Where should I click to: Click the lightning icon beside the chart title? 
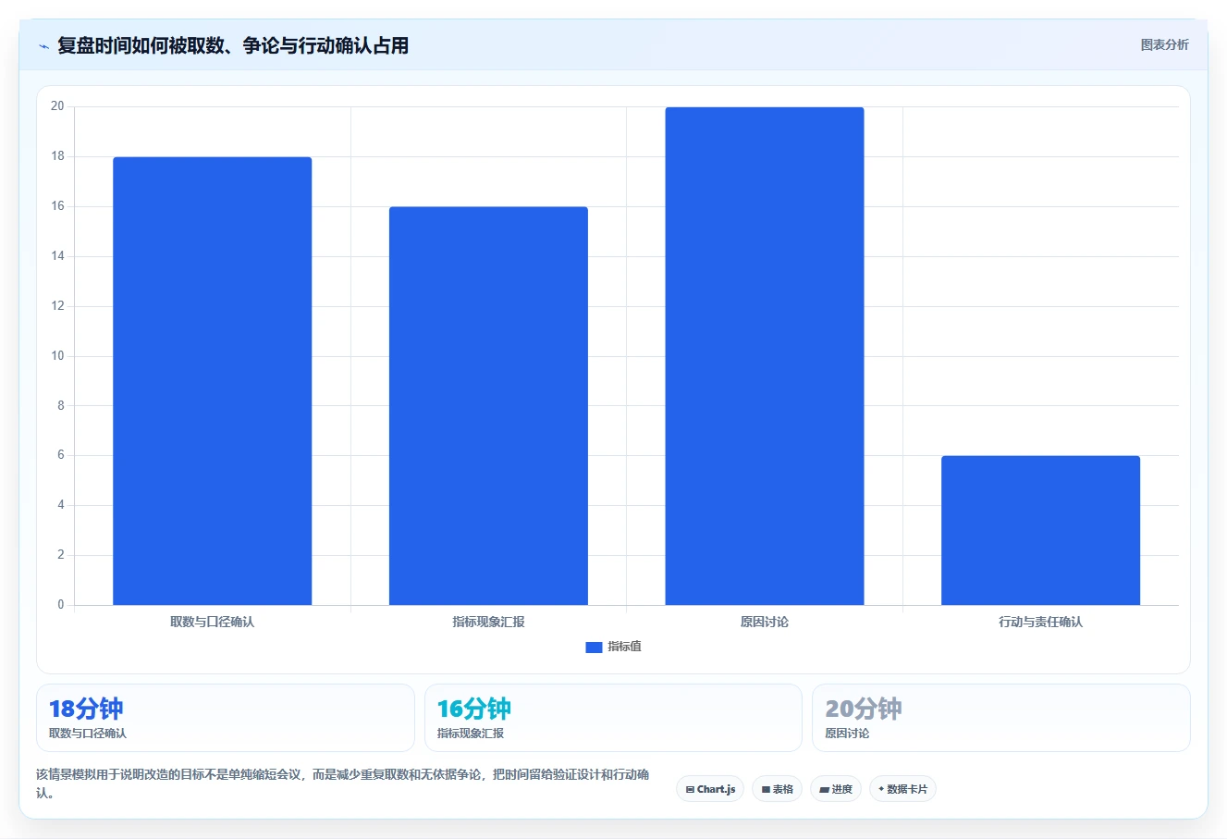43,46
